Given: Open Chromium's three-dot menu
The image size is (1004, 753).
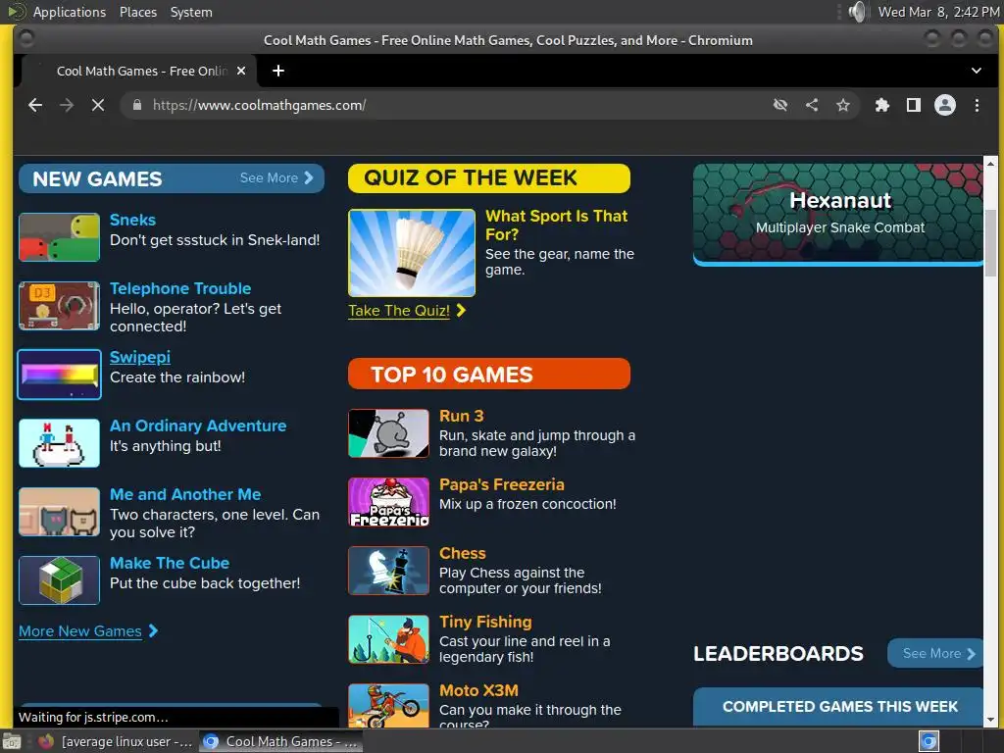Looking at the screenshot, I should click(x=977, y=105).
